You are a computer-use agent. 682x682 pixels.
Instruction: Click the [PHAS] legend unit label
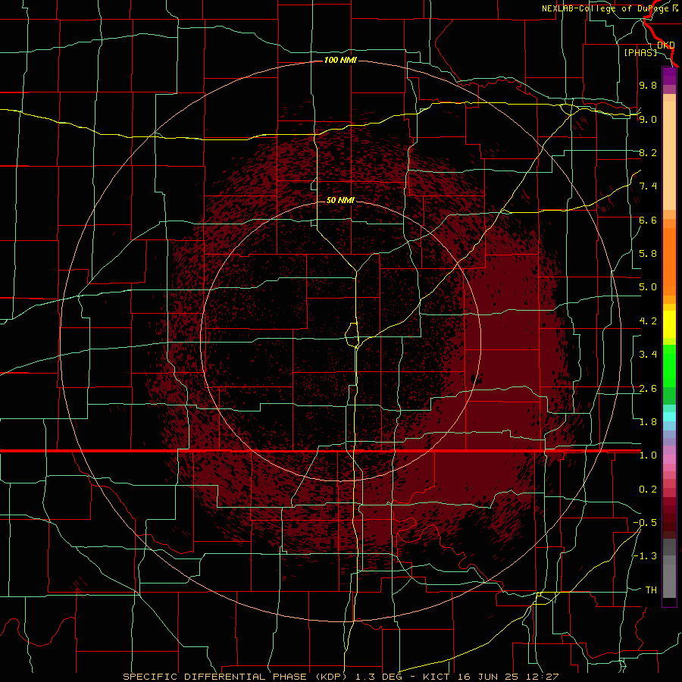(x=640, y=52)
